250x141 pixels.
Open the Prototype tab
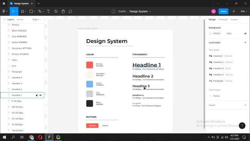click(x=223, y=19)
